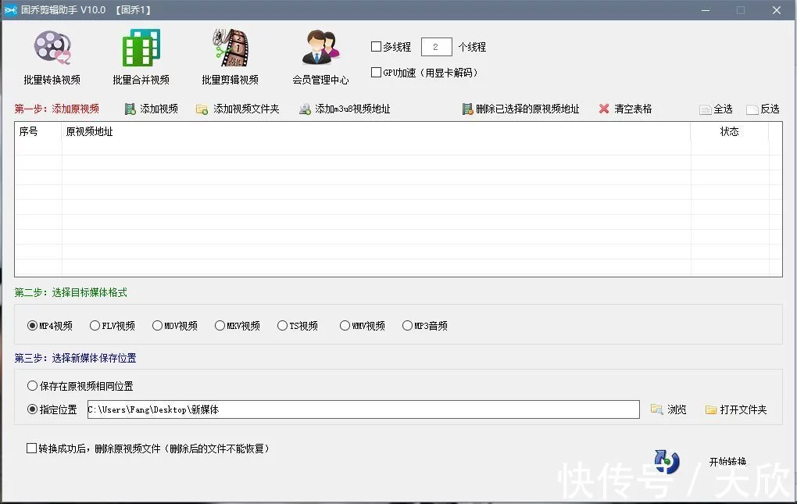Viewport: 797px width, 504px height.
Task: Open 批量转换视频 batch convert tool
Action: 52,57
